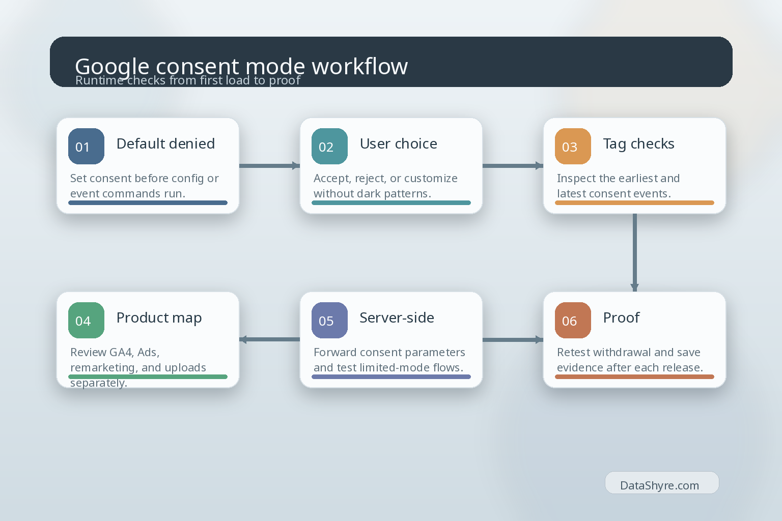Select the 'Proof' card title
Image resolution: width=782 pixels, height=521 pixels.
(621, 318)
